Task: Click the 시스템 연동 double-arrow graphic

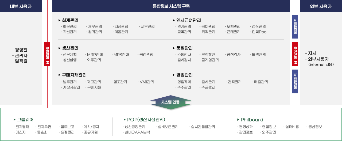Action: 171,102
